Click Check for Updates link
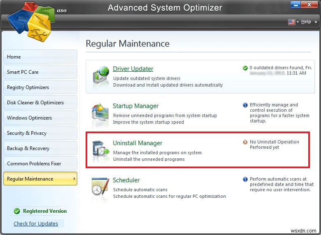This screenshot has height=235, width=321. tap(36, 223)
